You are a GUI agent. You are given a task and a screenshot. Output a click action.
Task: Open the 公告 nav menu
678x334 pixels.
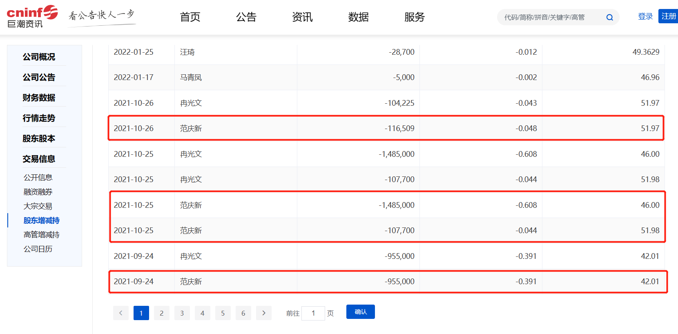click(x=246, y=17)
